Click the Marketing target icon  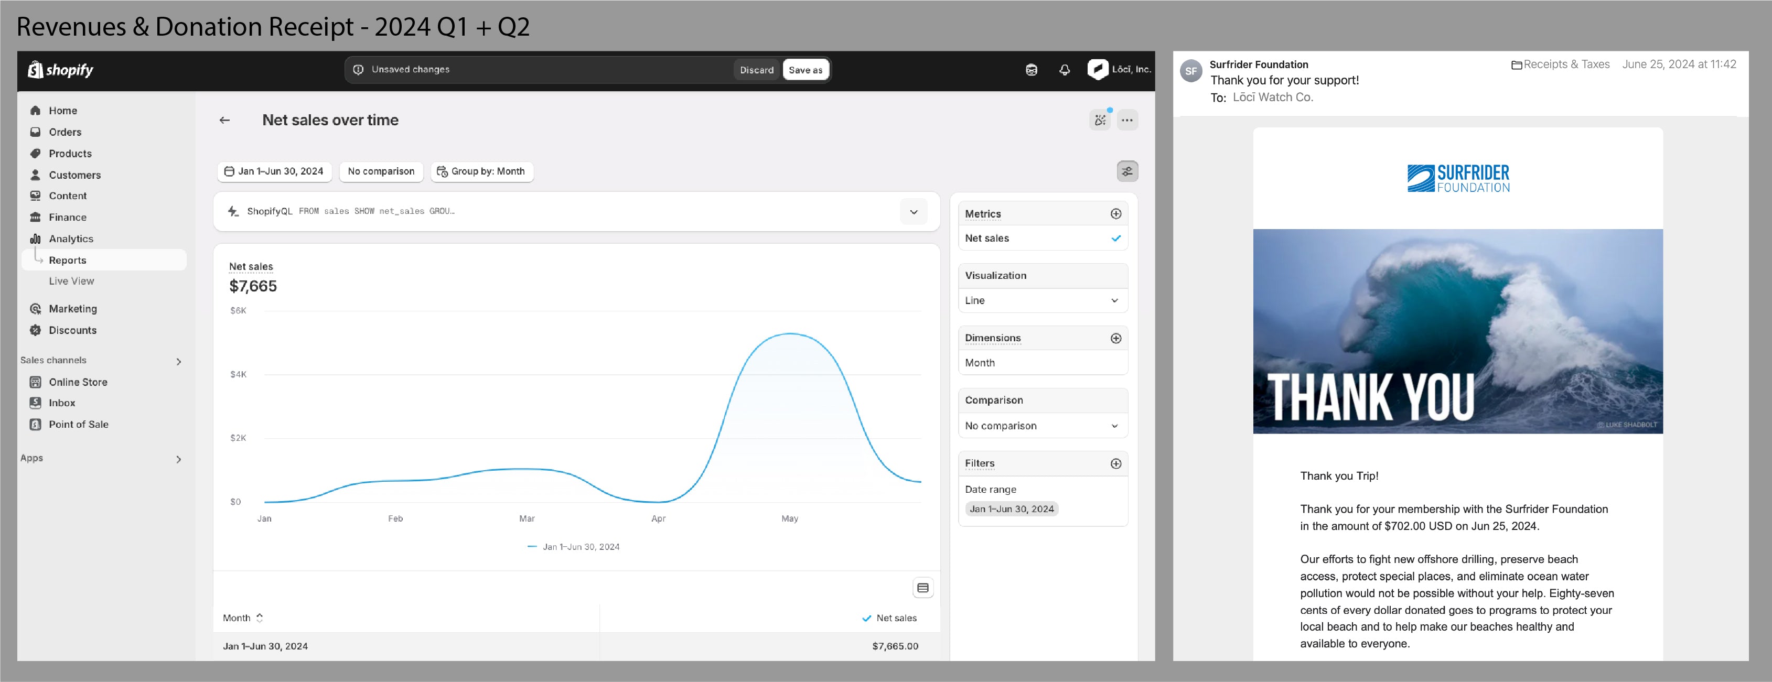[35, 309]
